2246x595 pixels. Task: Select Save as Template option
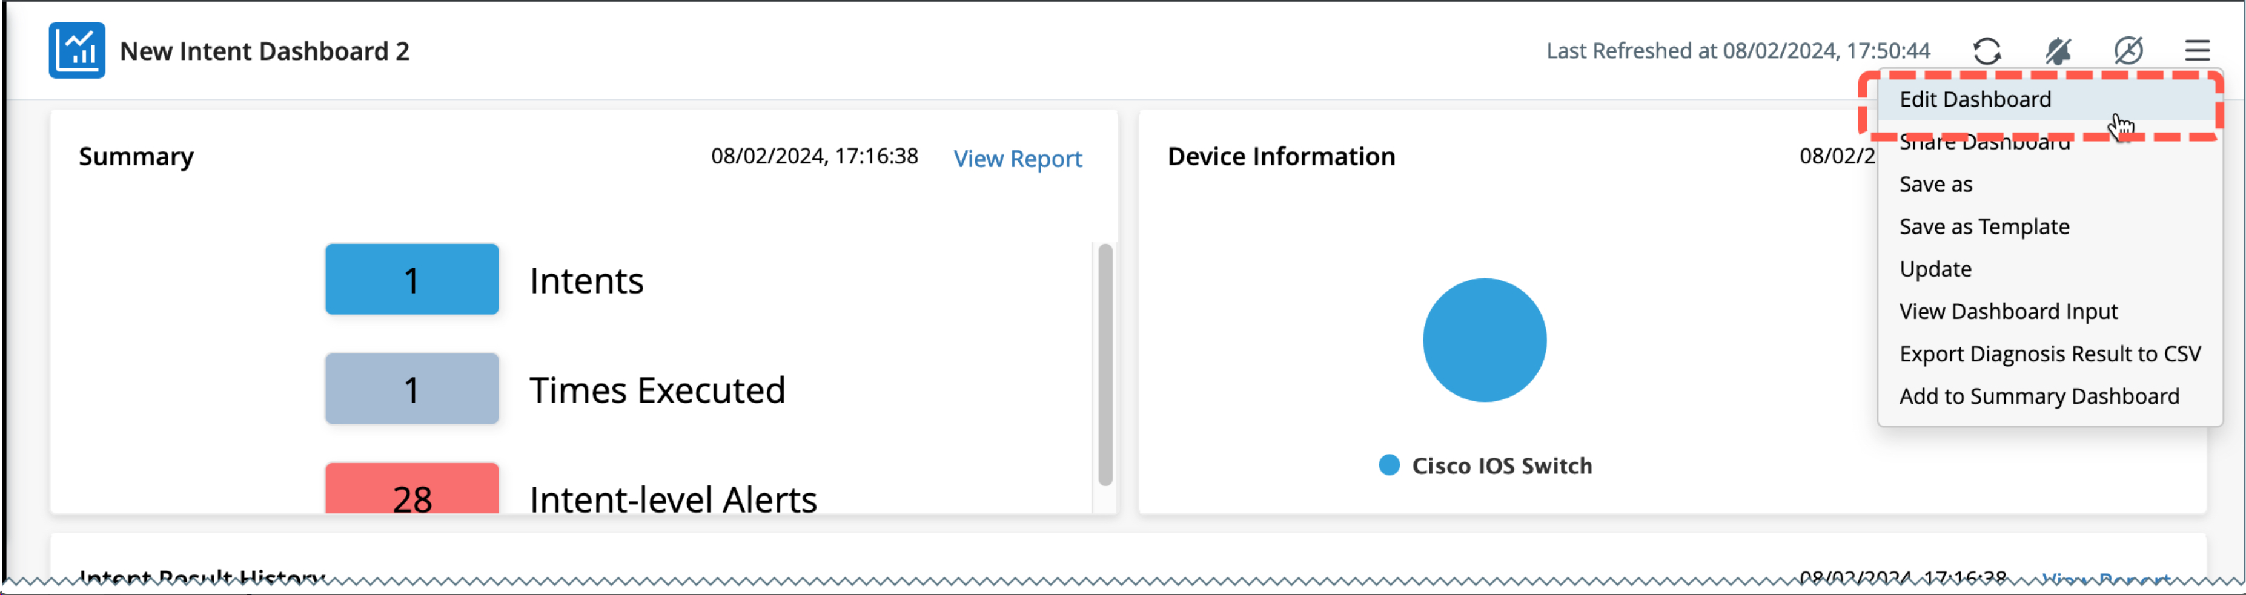(x=1984, y=226)
